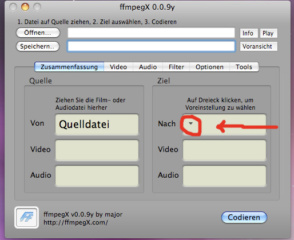Click the Play button
Image resolution: width=294 pixels, height=240 pixels.
point(269,33)
